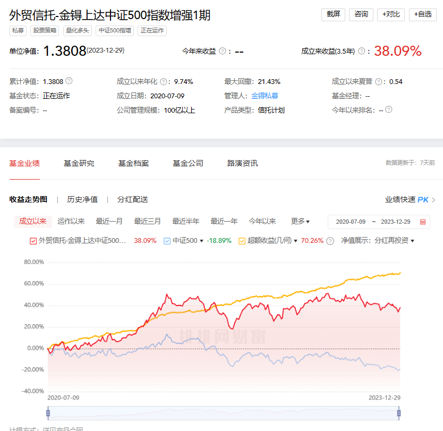The width and height of the screenshot is (443, 431).
Task: Select the 分红配送 sub-tab
Action: 132,199
